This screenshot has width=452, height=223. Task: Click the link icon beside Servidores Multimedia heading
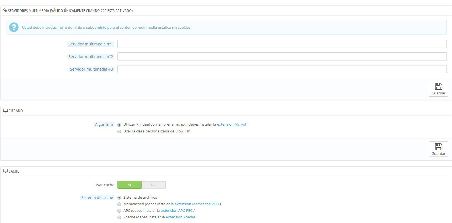click(x=5, y=11)
